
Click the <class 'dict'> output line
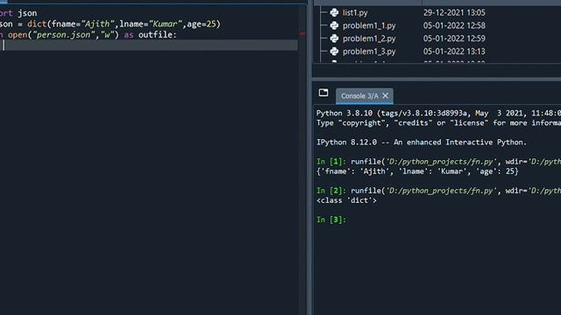click(346, 200)
